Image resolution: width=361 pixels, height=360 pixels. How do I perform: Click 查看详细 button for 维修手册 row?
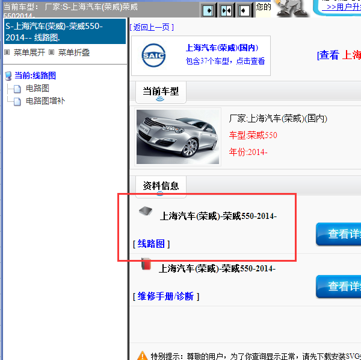pos(338,286)
